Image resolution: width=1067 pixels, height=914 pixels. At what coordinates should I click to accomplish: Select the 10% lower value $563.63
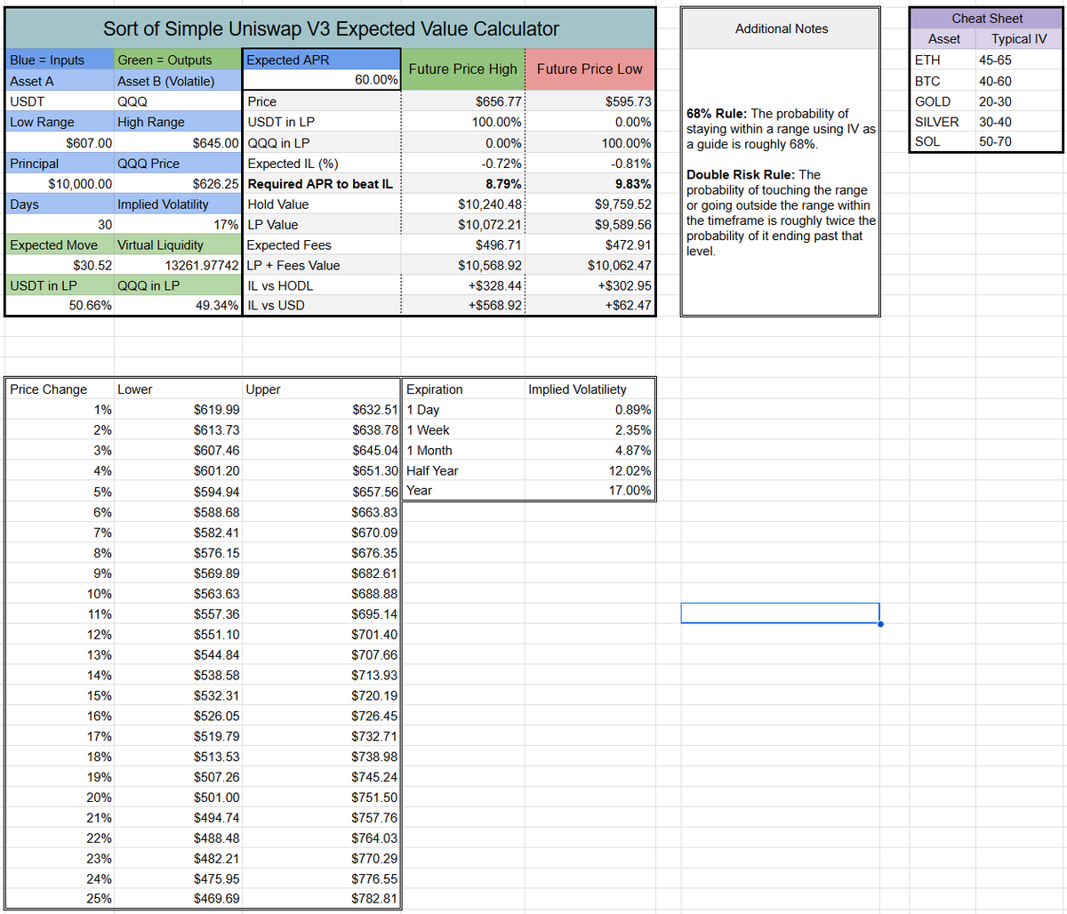[178, 593]
